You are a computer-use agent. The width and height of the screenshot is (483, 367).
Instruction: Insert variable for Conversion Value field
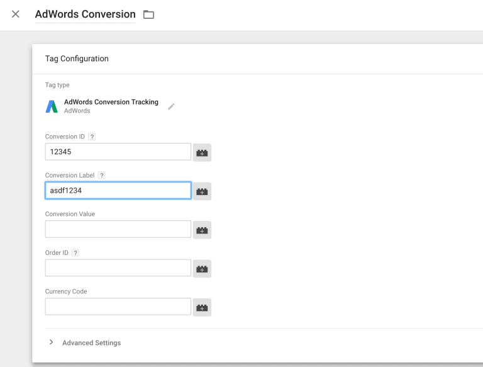coord(202,230)
